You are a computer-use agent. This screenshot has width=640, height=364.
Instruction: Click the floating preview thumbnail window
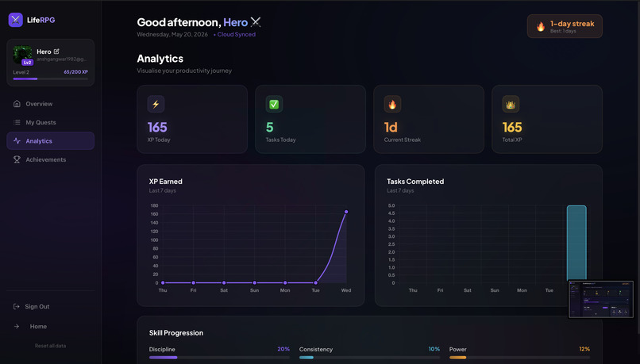pyautogui.click(x=601, y=299)
